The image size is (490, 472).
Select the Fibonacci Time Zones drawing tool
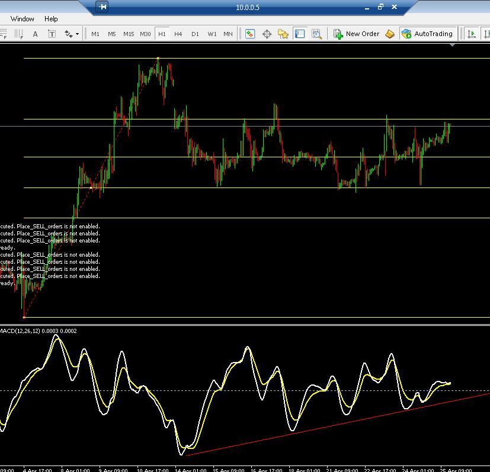(18, 34)
